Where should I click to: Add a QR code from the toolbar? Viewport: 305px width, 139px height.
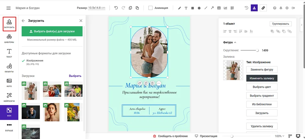232,8
